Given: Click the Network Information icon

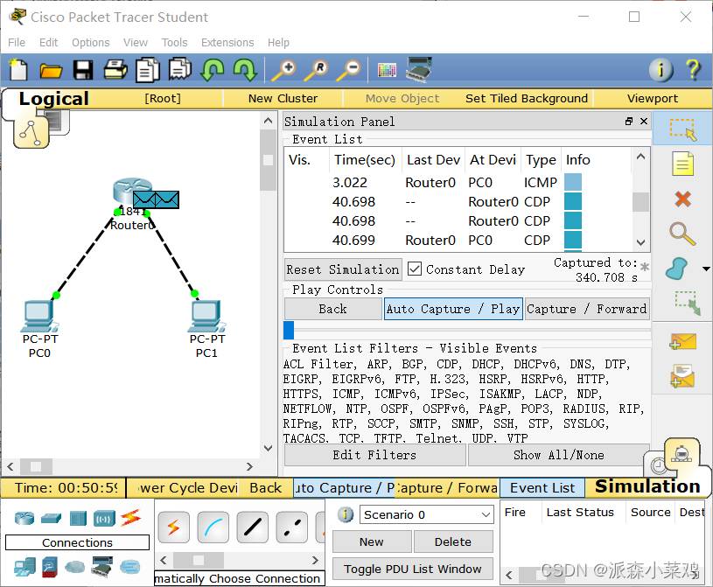Looking at the screenshot, I should click(661, 70).
